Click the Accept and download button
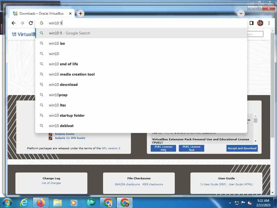 pyautogui.click(x=242, y=148)
